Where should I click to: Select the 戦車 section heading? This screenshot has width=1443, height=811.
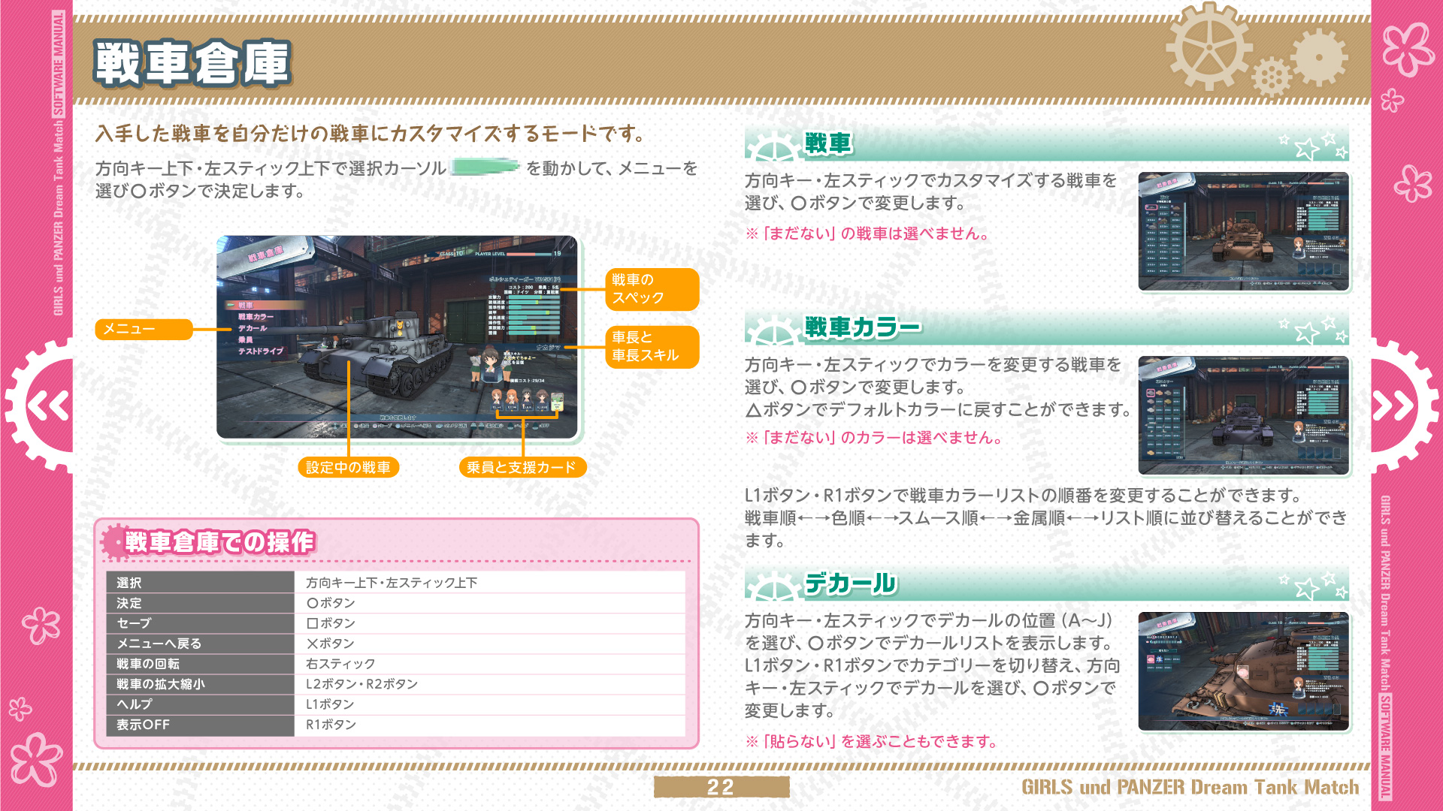coord(828,143)
